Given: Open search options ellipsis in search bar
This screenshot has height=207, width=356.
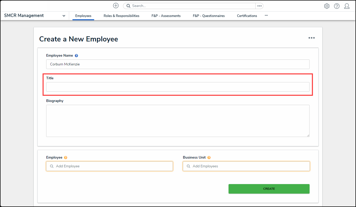Looking at the screenshot, I should point(259,6).
